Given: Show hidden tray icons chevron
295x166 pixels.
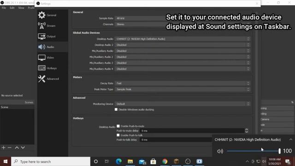Looking at the screenshot, I should 247,161.
